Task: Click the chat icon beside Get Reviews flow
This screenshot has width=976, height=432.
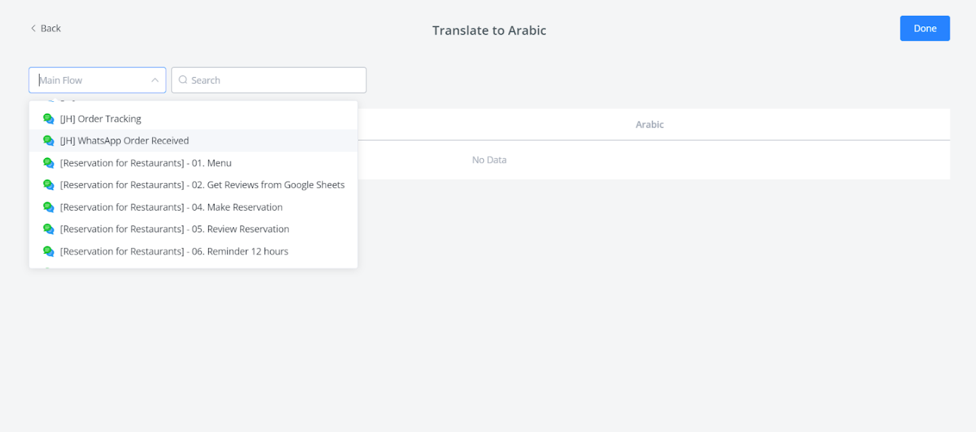Action: pyautogui.click(x=49, y=185)
